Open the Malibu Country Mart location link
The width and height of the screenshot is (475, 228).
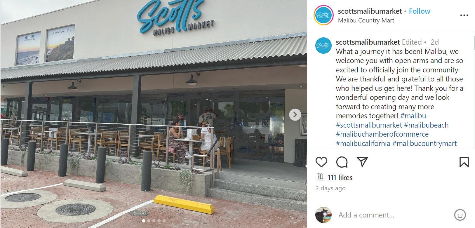tap(366, 20)
